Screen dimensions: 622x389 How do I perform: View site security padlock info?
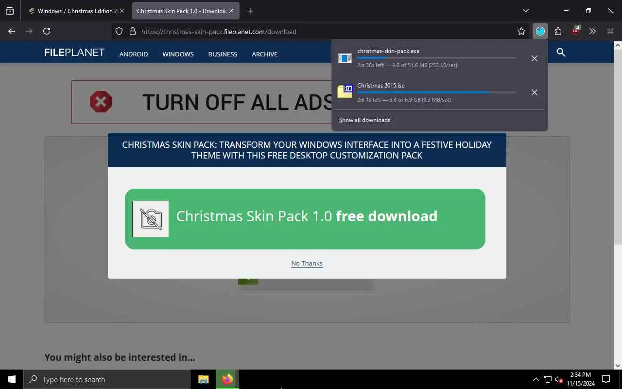pos(132,32)
